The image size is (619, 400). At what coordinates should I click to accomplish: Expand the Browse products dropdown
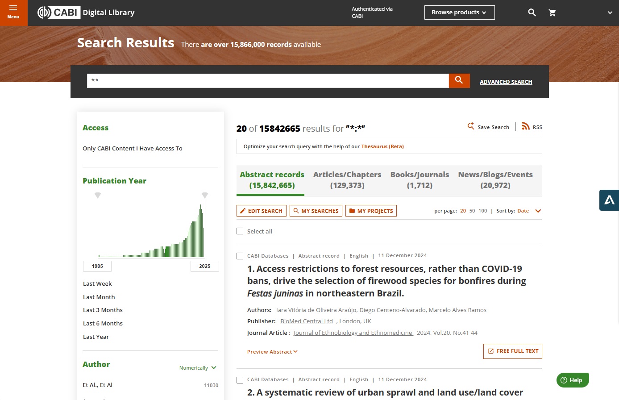[x=459, y=12]
